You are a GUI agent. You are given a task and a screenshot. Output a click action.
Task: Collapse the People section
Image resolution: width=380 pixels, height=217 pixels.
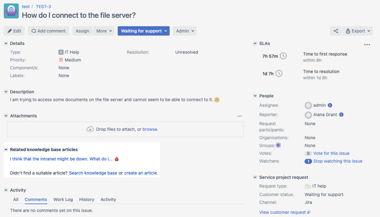click(255, 96)
